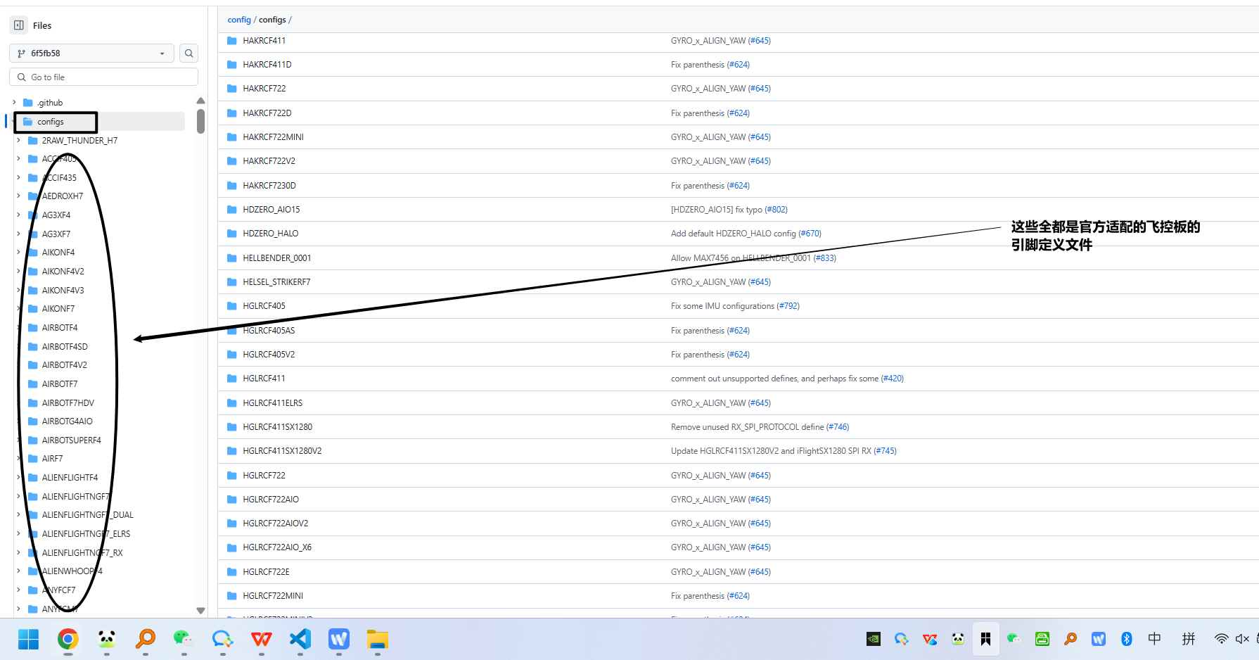1259x660 pixels.
Task: Open the 6f5fb58 branch dropdown
Action: pyautogui.click(x=91, y=53)
